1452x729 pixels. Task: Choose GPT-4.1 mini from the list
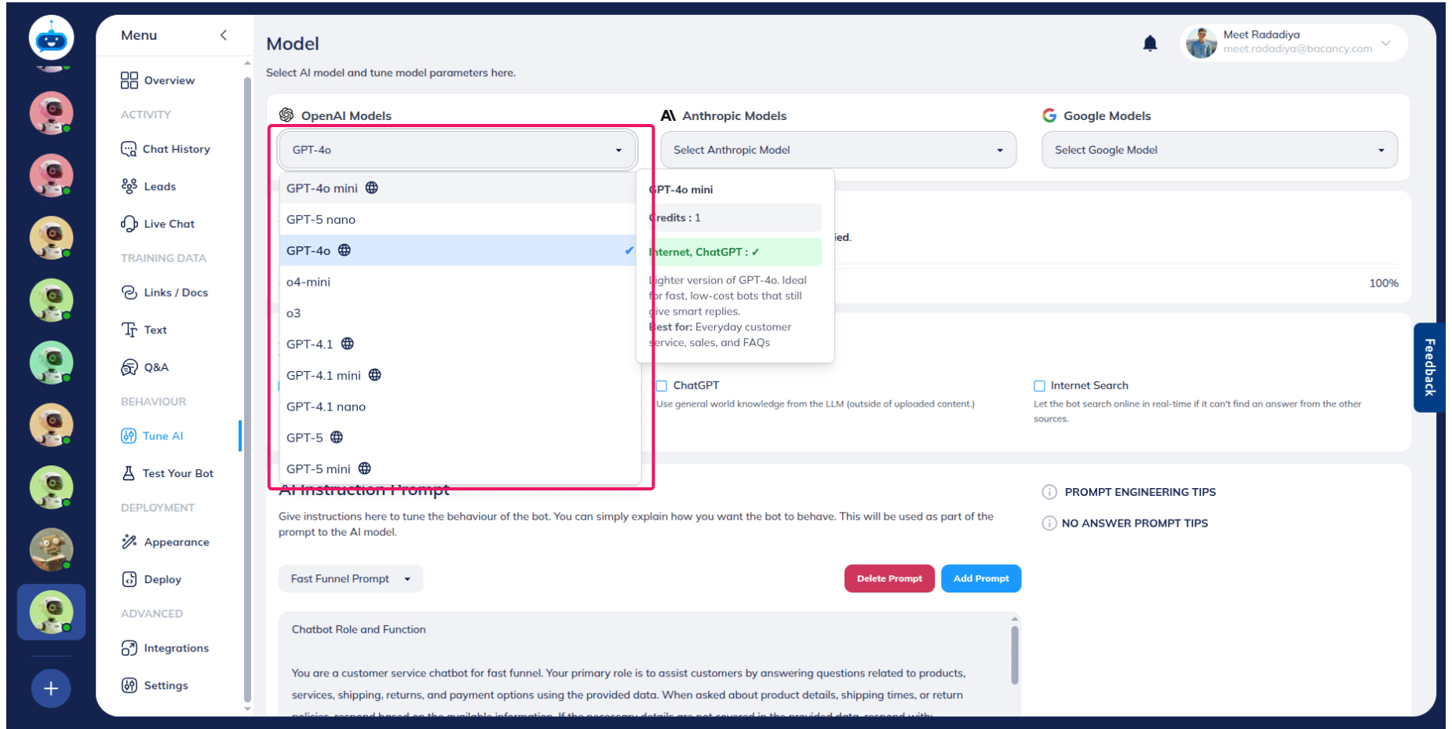pos(458,375)
